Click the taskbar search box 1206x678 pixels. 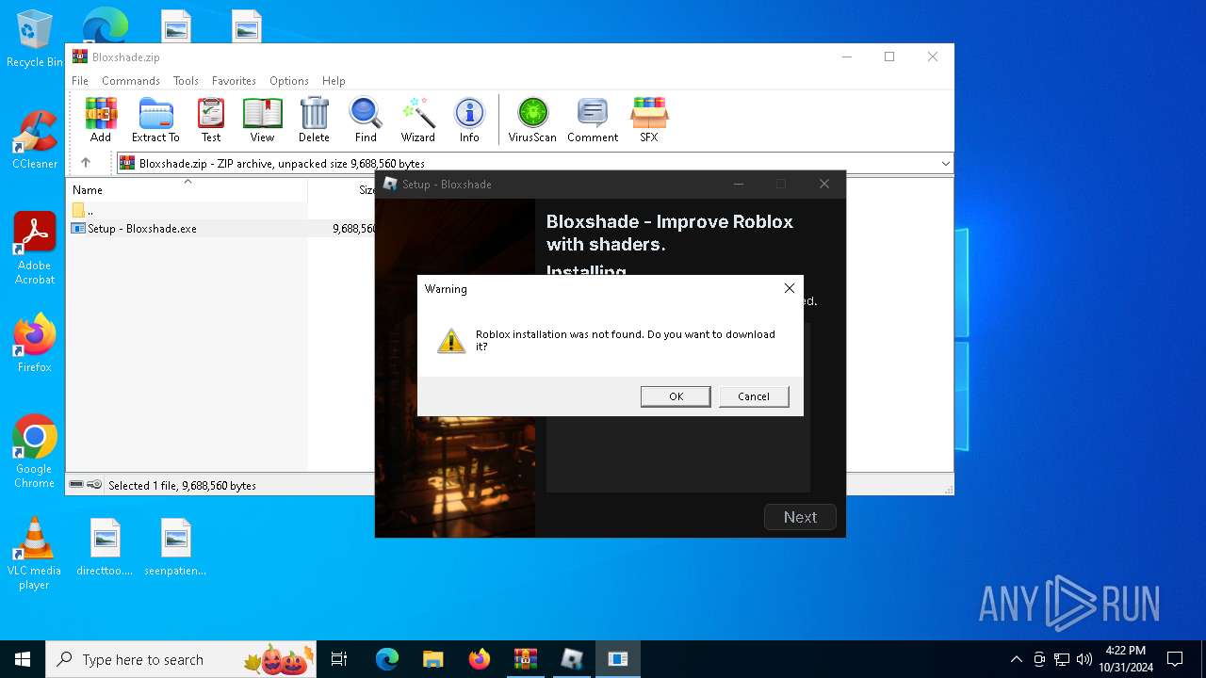coord(183,659)
